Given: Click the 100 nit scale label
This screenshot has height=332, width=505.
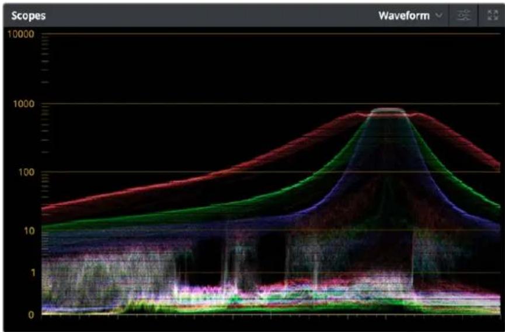Looking at the screenshot, I should pyautogui.click(x=27, y=172).
